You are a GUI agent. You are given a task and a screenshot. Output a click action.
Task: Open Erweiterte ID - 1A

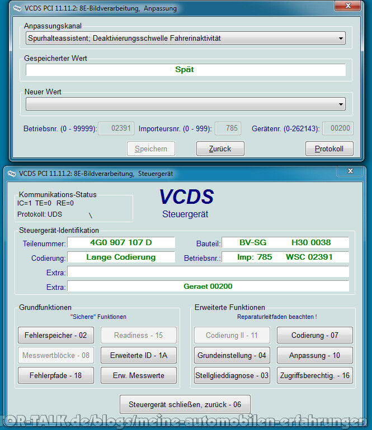pyautogui.click(x=139, y=355)
